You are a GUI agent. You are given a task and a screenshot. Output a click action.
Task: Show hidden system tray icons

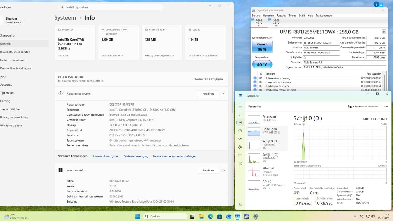pyautogui.click(x=355, y=216)
